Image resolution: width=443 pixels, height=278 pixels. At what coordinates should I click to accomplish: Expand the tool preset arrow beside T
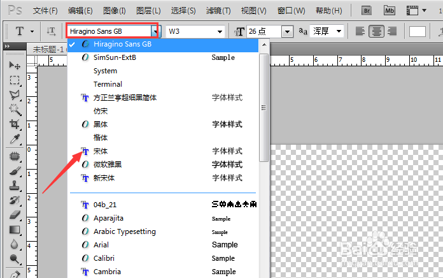point(32,31)
